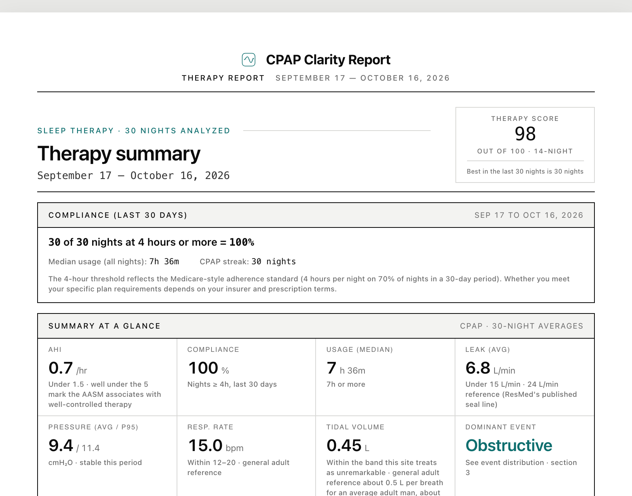Click the 7h or more usage caption
This screenshot has height=496, width=632.
[346, 384]
